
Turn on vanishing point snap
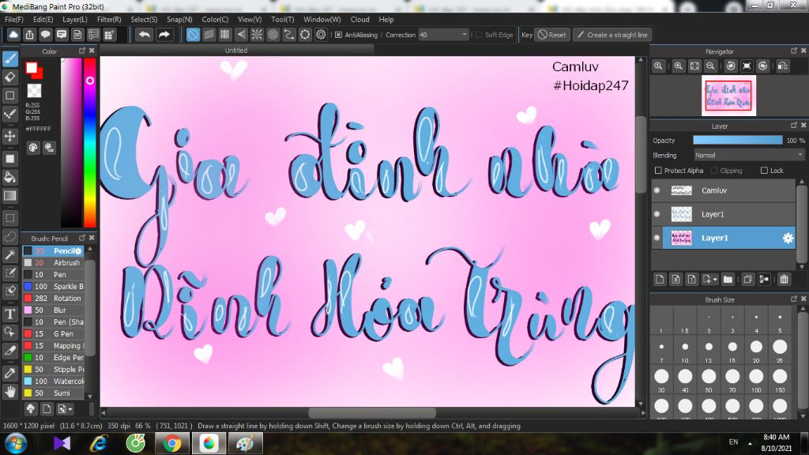241,35
